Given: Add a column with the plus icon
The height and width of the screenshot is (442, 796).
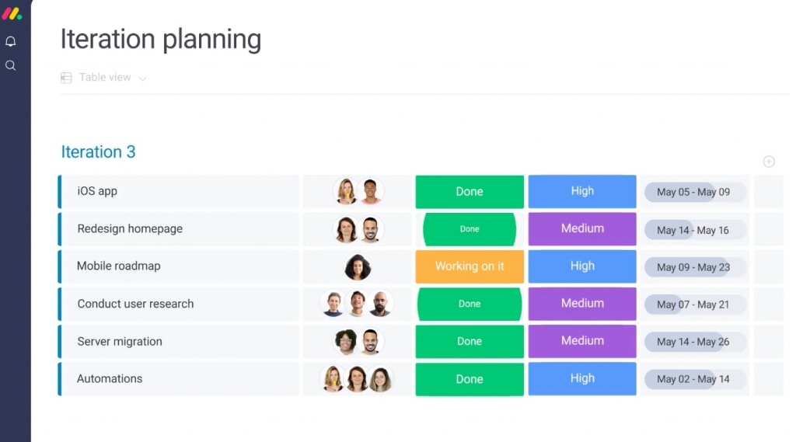Looking at the screenshot, I should point(769,162).
